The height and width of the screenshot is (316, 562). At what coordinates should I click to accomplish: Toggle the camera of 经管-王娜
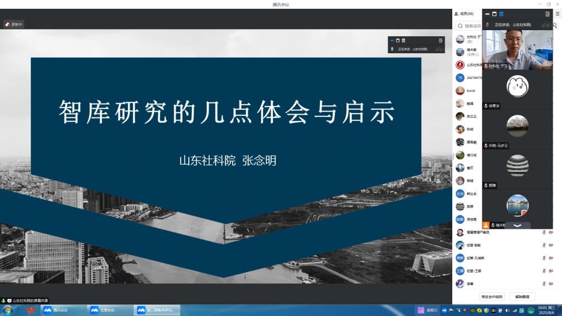(x=551, y=270)
